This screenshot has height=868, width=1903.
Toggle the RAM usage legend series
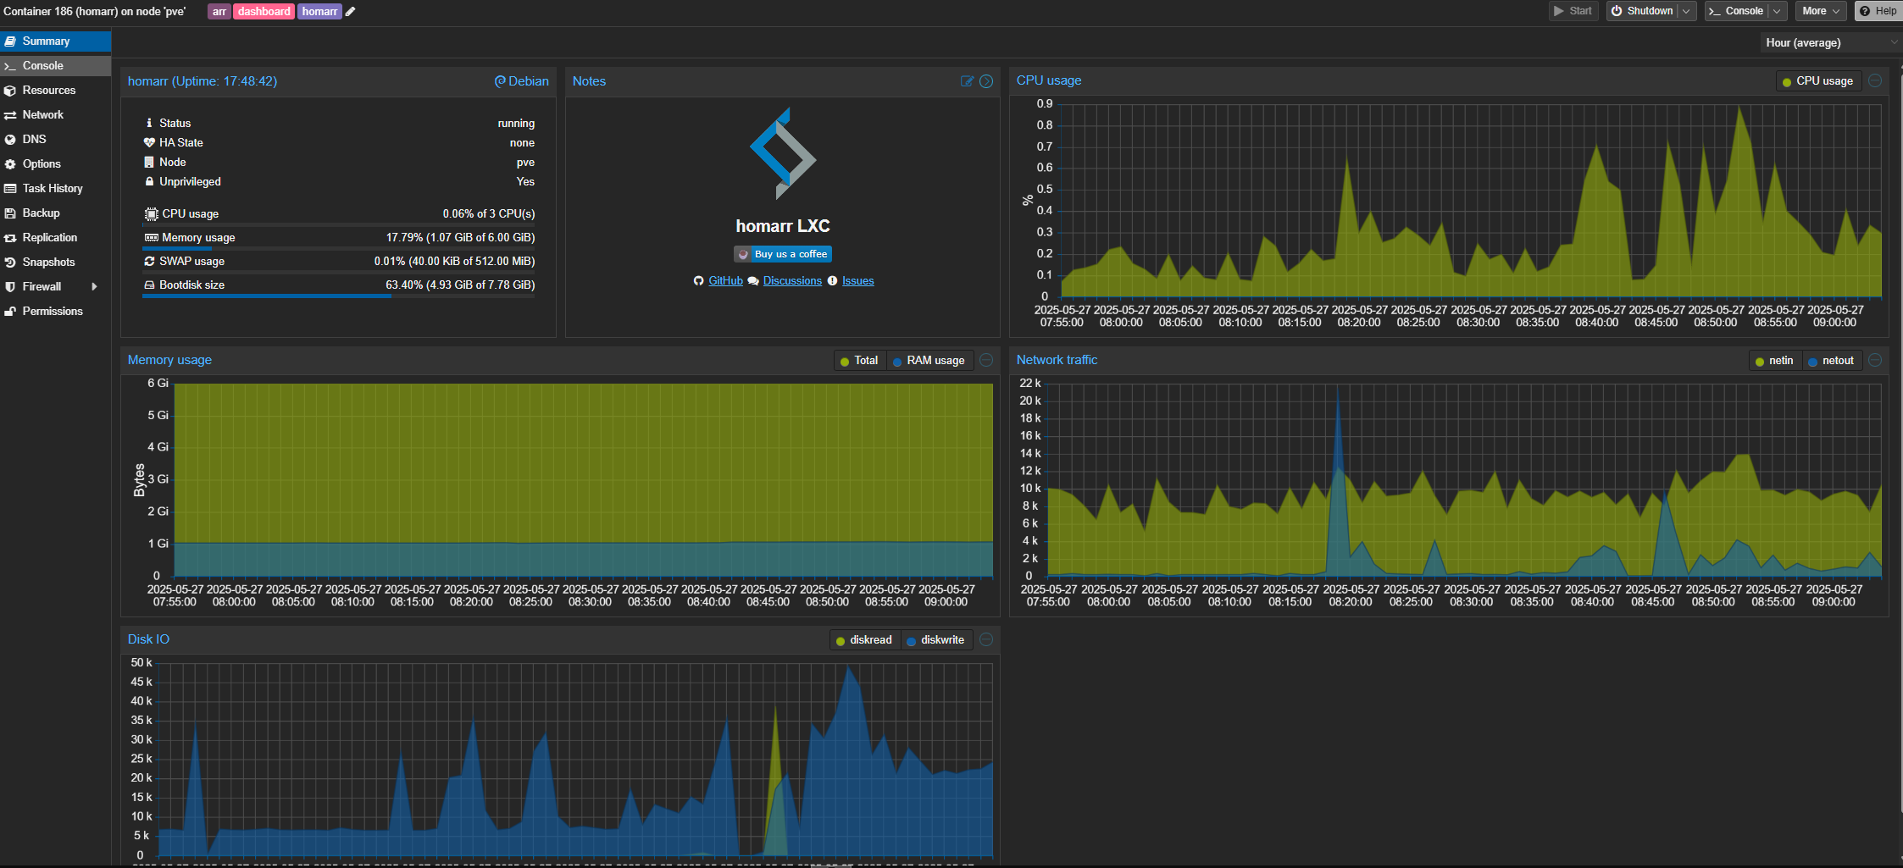pos(929,361)
